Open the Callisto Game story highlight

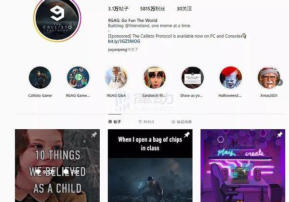40,78
